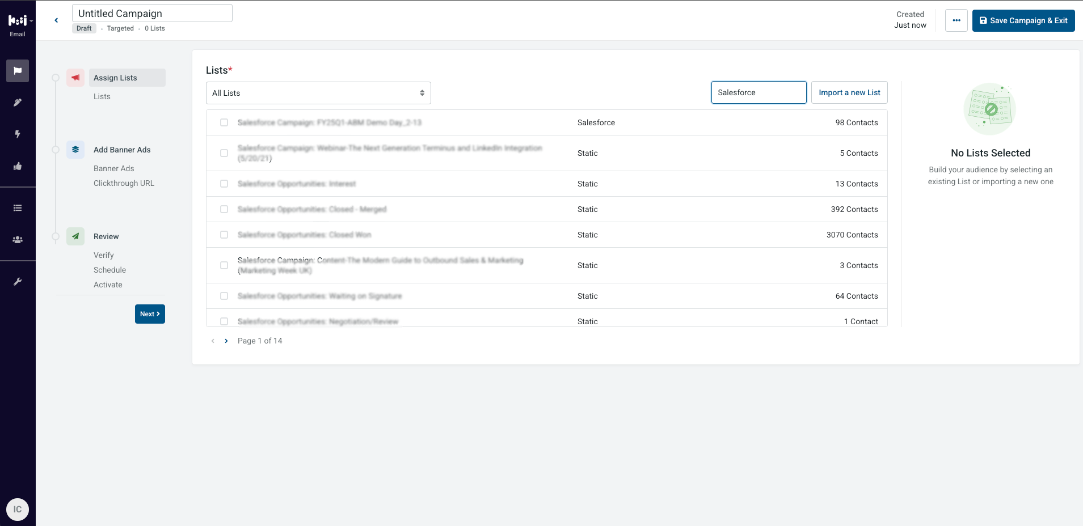Open the IC user avatar
1083x526 pixels.
(x=18, y=510)
